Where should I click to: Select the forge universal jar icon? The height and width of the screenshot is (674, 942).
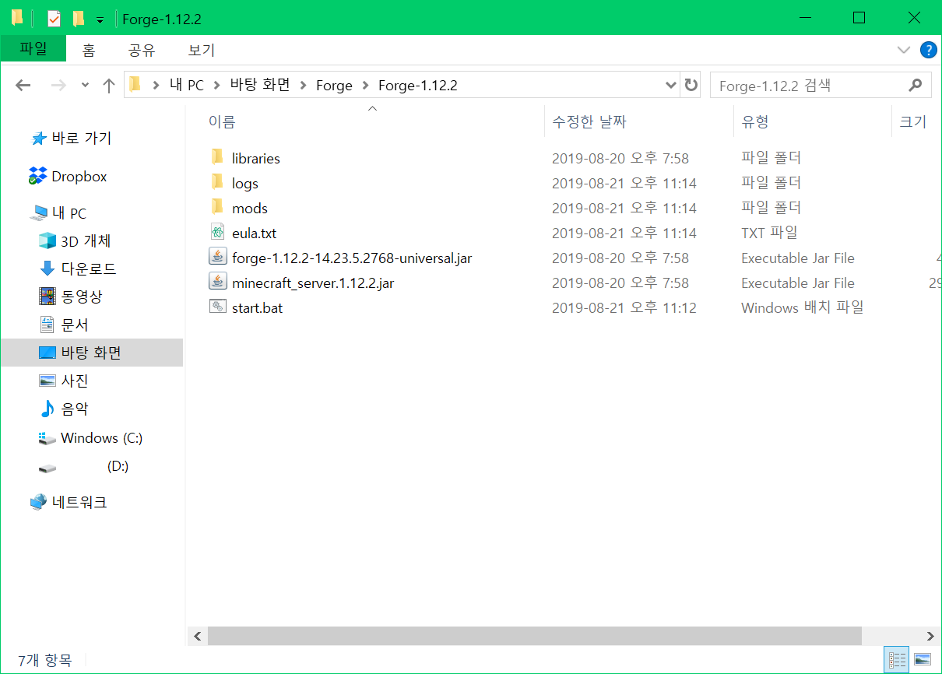[x=217, y=258]
